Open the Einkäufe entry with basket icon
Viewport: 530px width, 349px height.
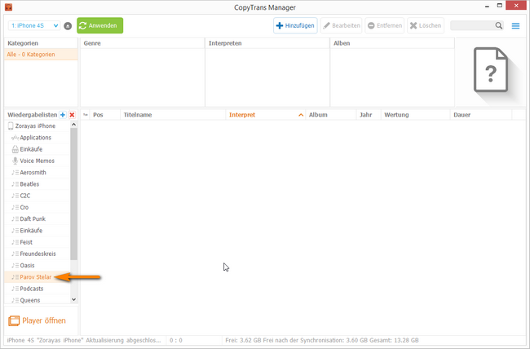point(38,149)
